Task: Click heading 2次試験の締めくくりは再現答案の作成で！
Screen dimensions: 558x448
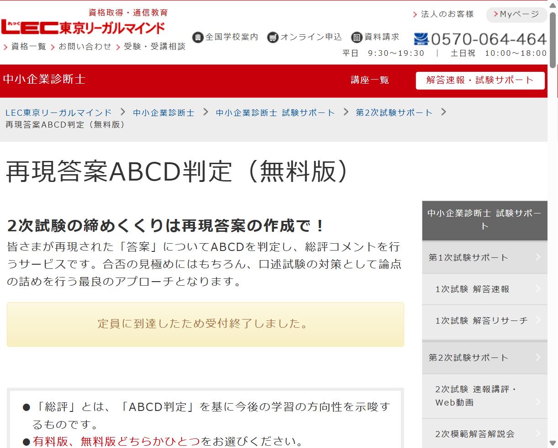Action: 166,225
